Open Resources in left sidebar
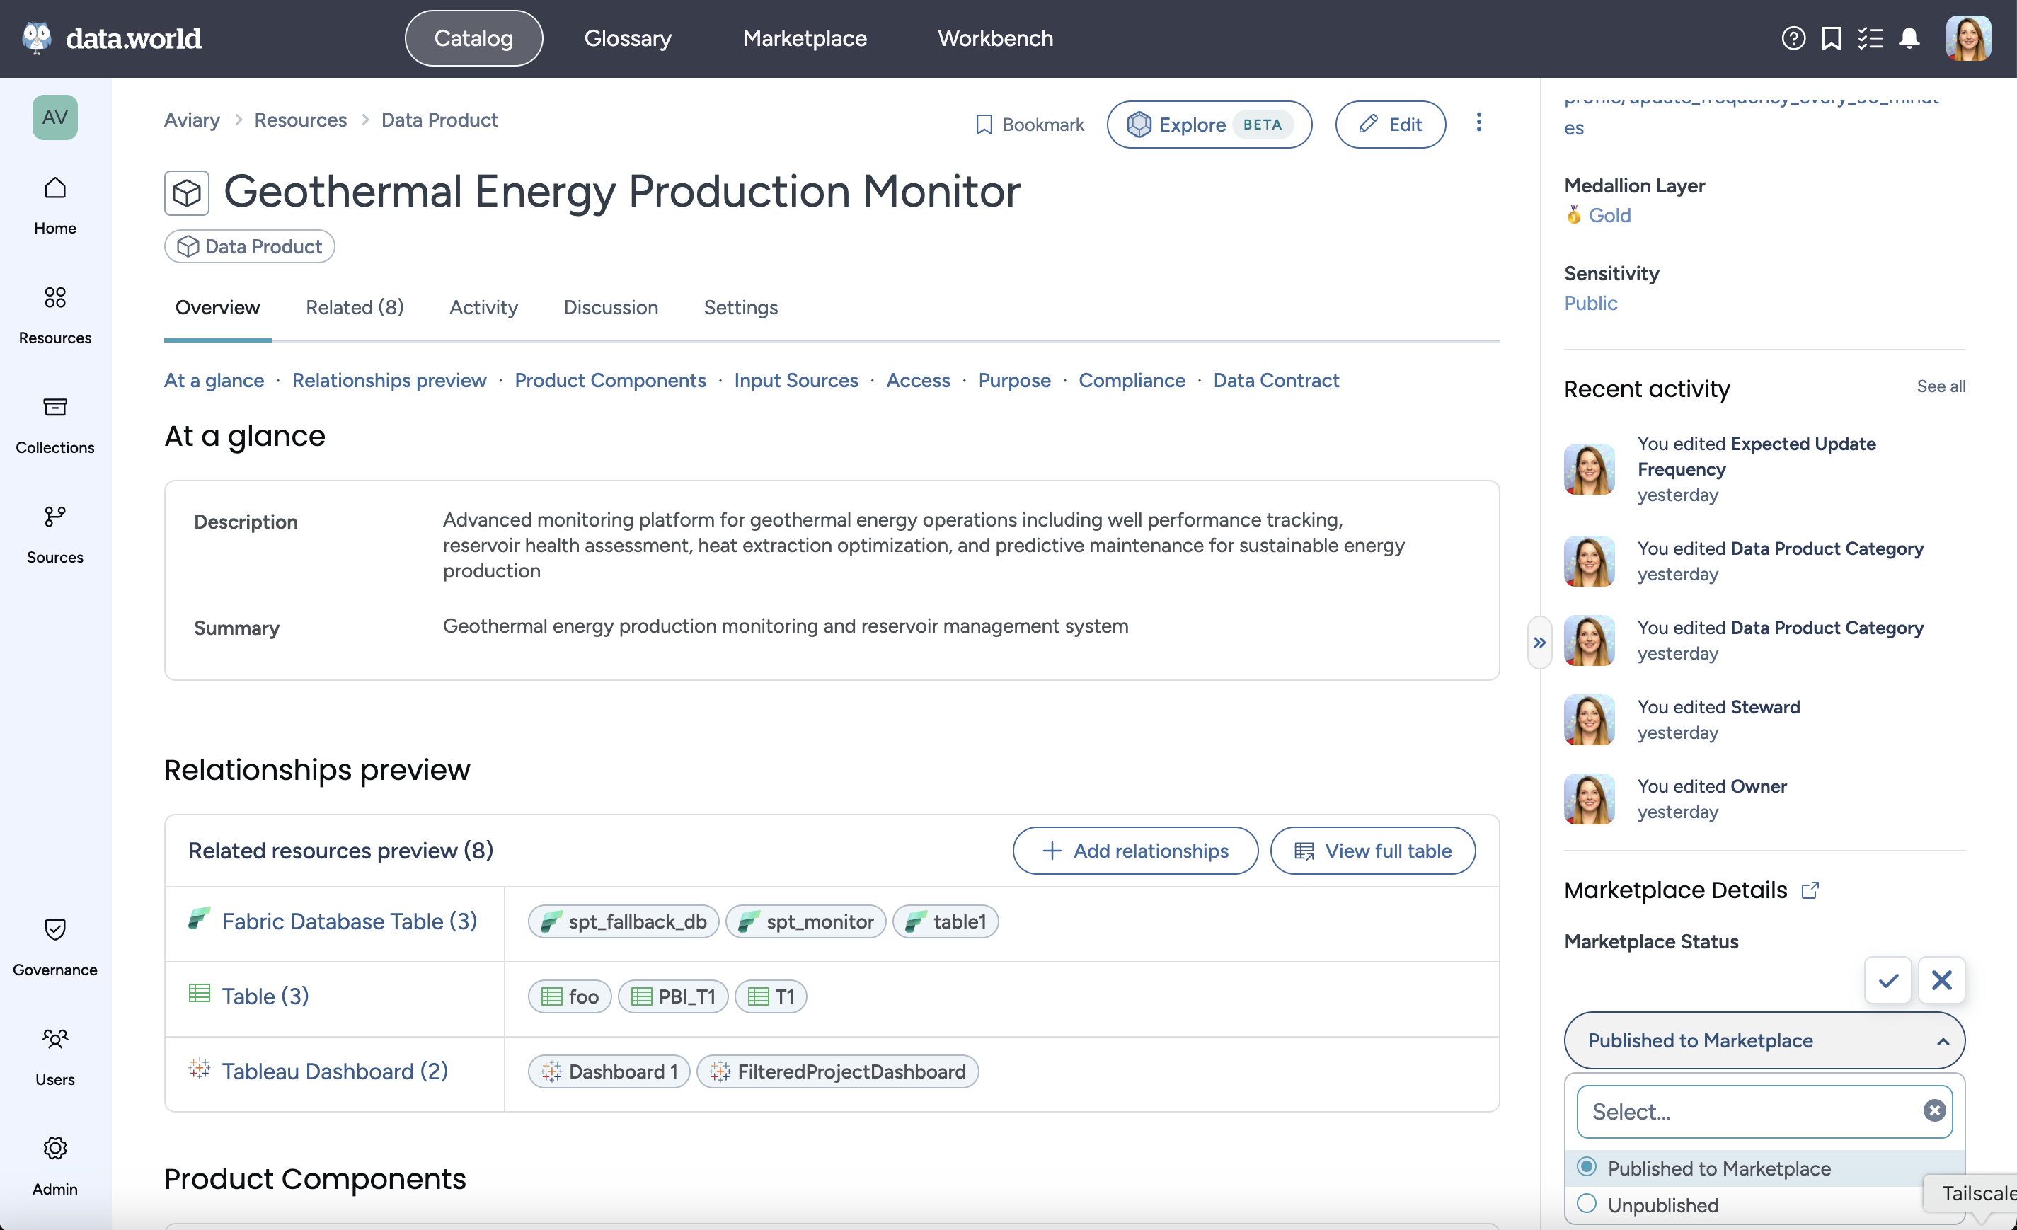The image size is (2017, 1230). click(54, 315)
